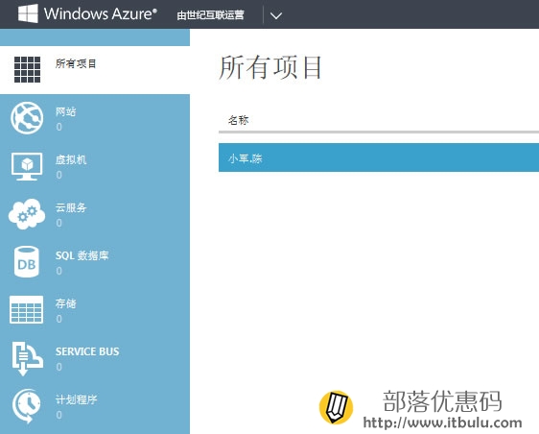Select the SQL 数据库 DB icon
The image size is (539, 434).
[27, 262]
